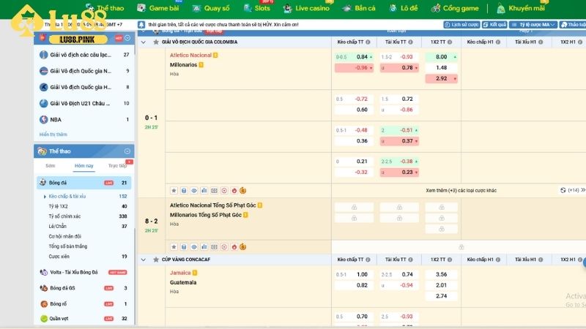Click the Hiển thị thêm link

click(53, 135)
